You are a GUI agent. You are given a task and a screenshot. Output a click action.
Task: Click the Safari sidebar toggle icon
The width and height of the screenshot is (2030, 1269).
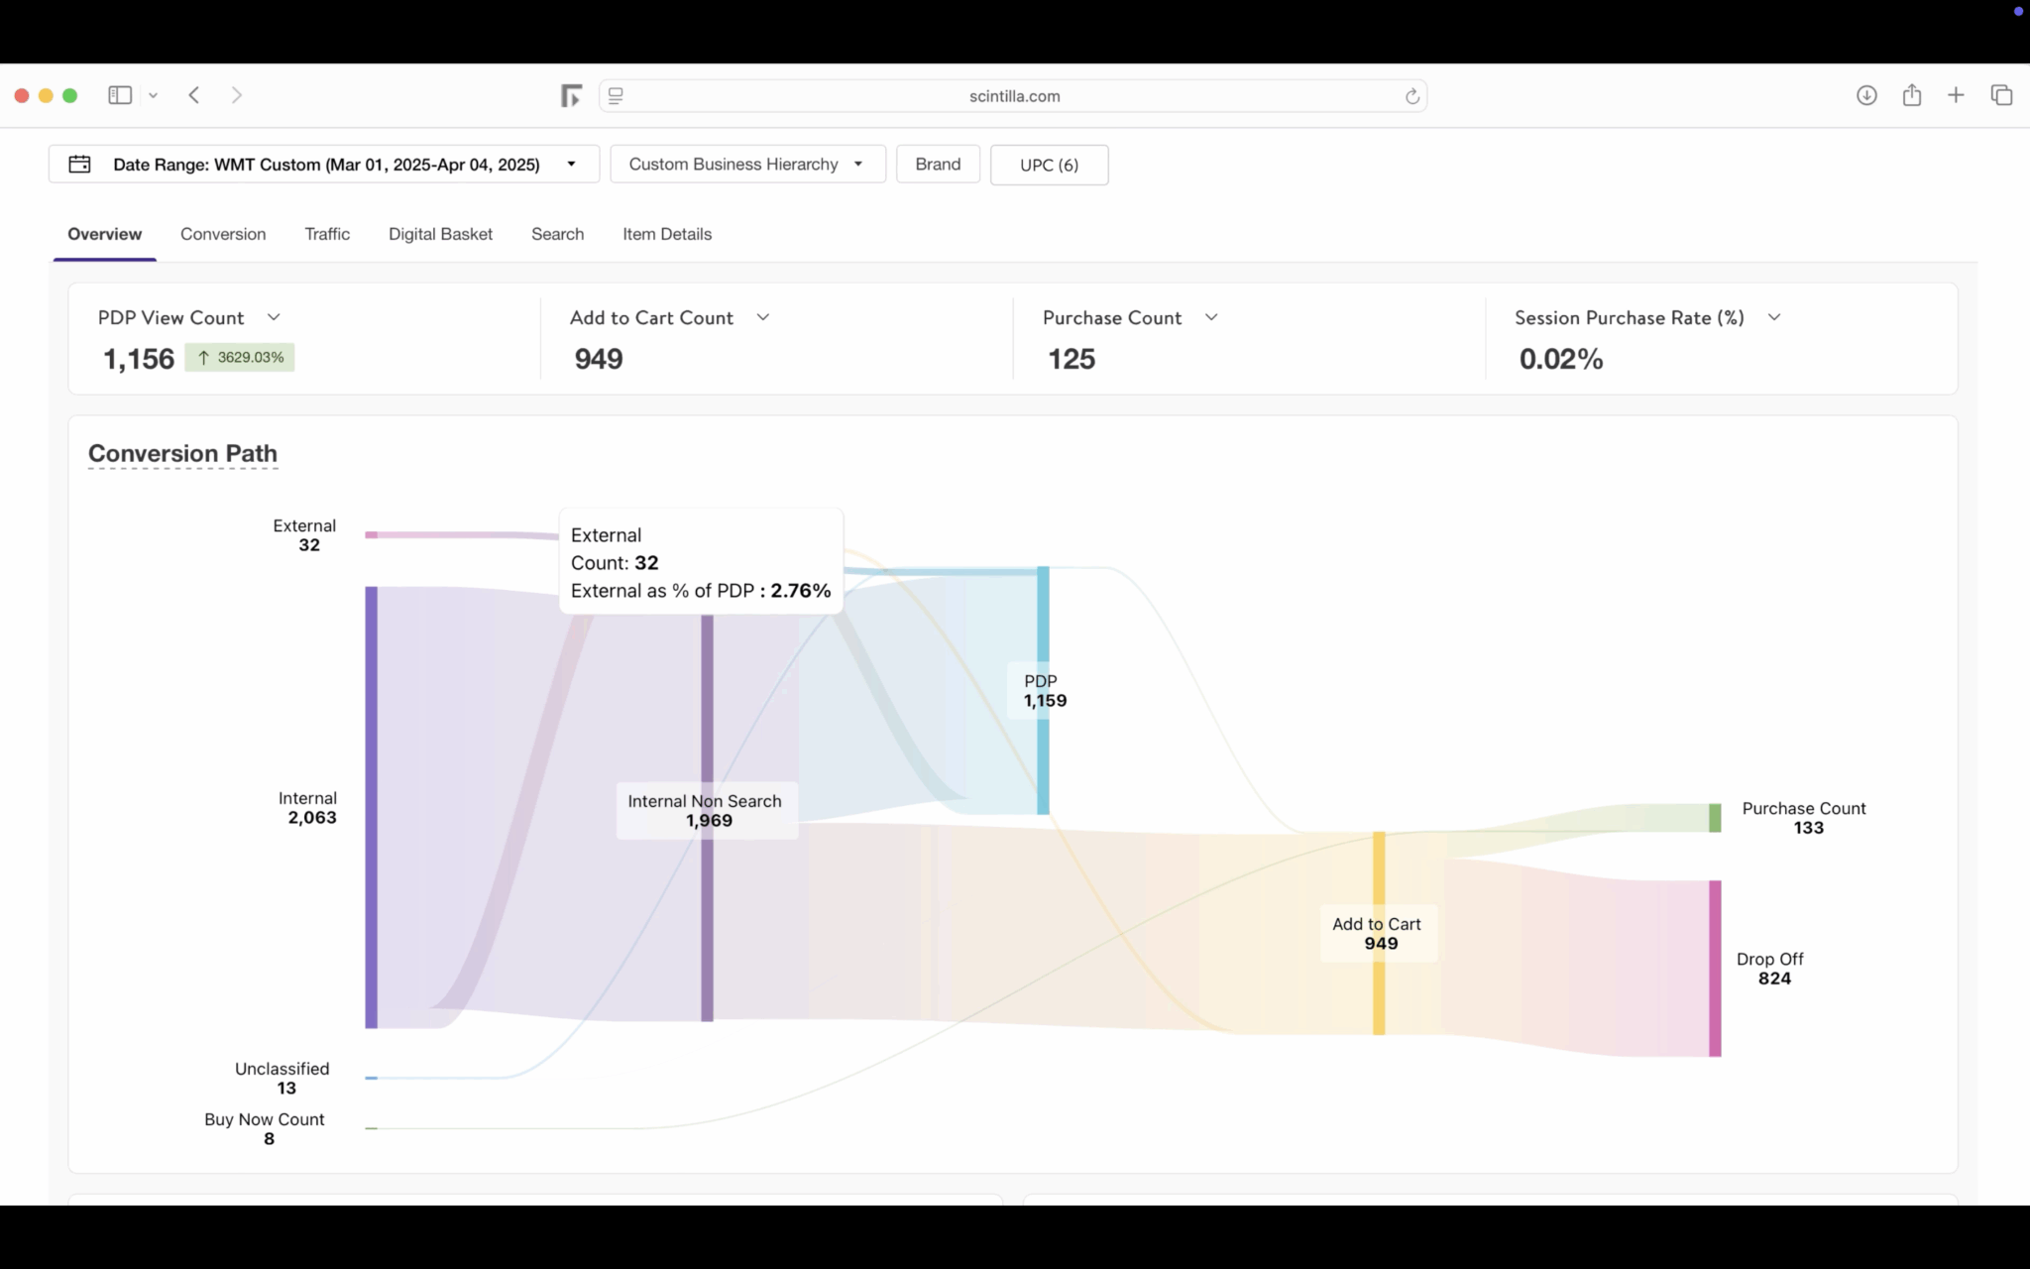tap(120, 95)
